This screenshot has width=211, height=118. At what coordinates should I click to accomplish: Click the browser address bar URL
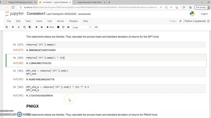click(91, 7)
